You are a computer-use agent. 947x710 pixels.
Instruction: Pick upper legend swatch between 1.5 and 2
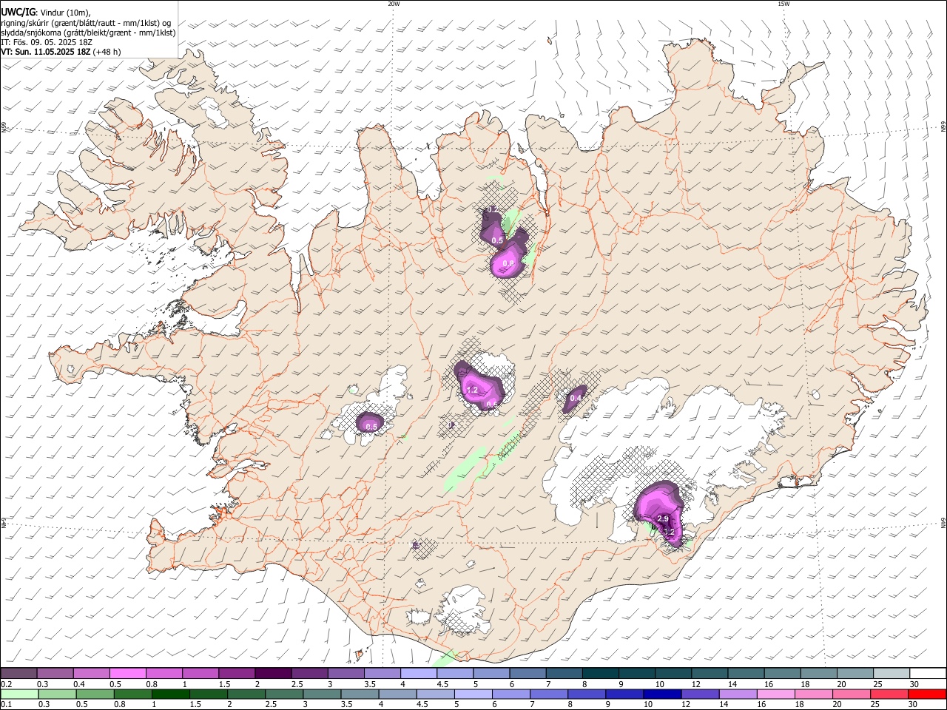[x=237, y=674]
